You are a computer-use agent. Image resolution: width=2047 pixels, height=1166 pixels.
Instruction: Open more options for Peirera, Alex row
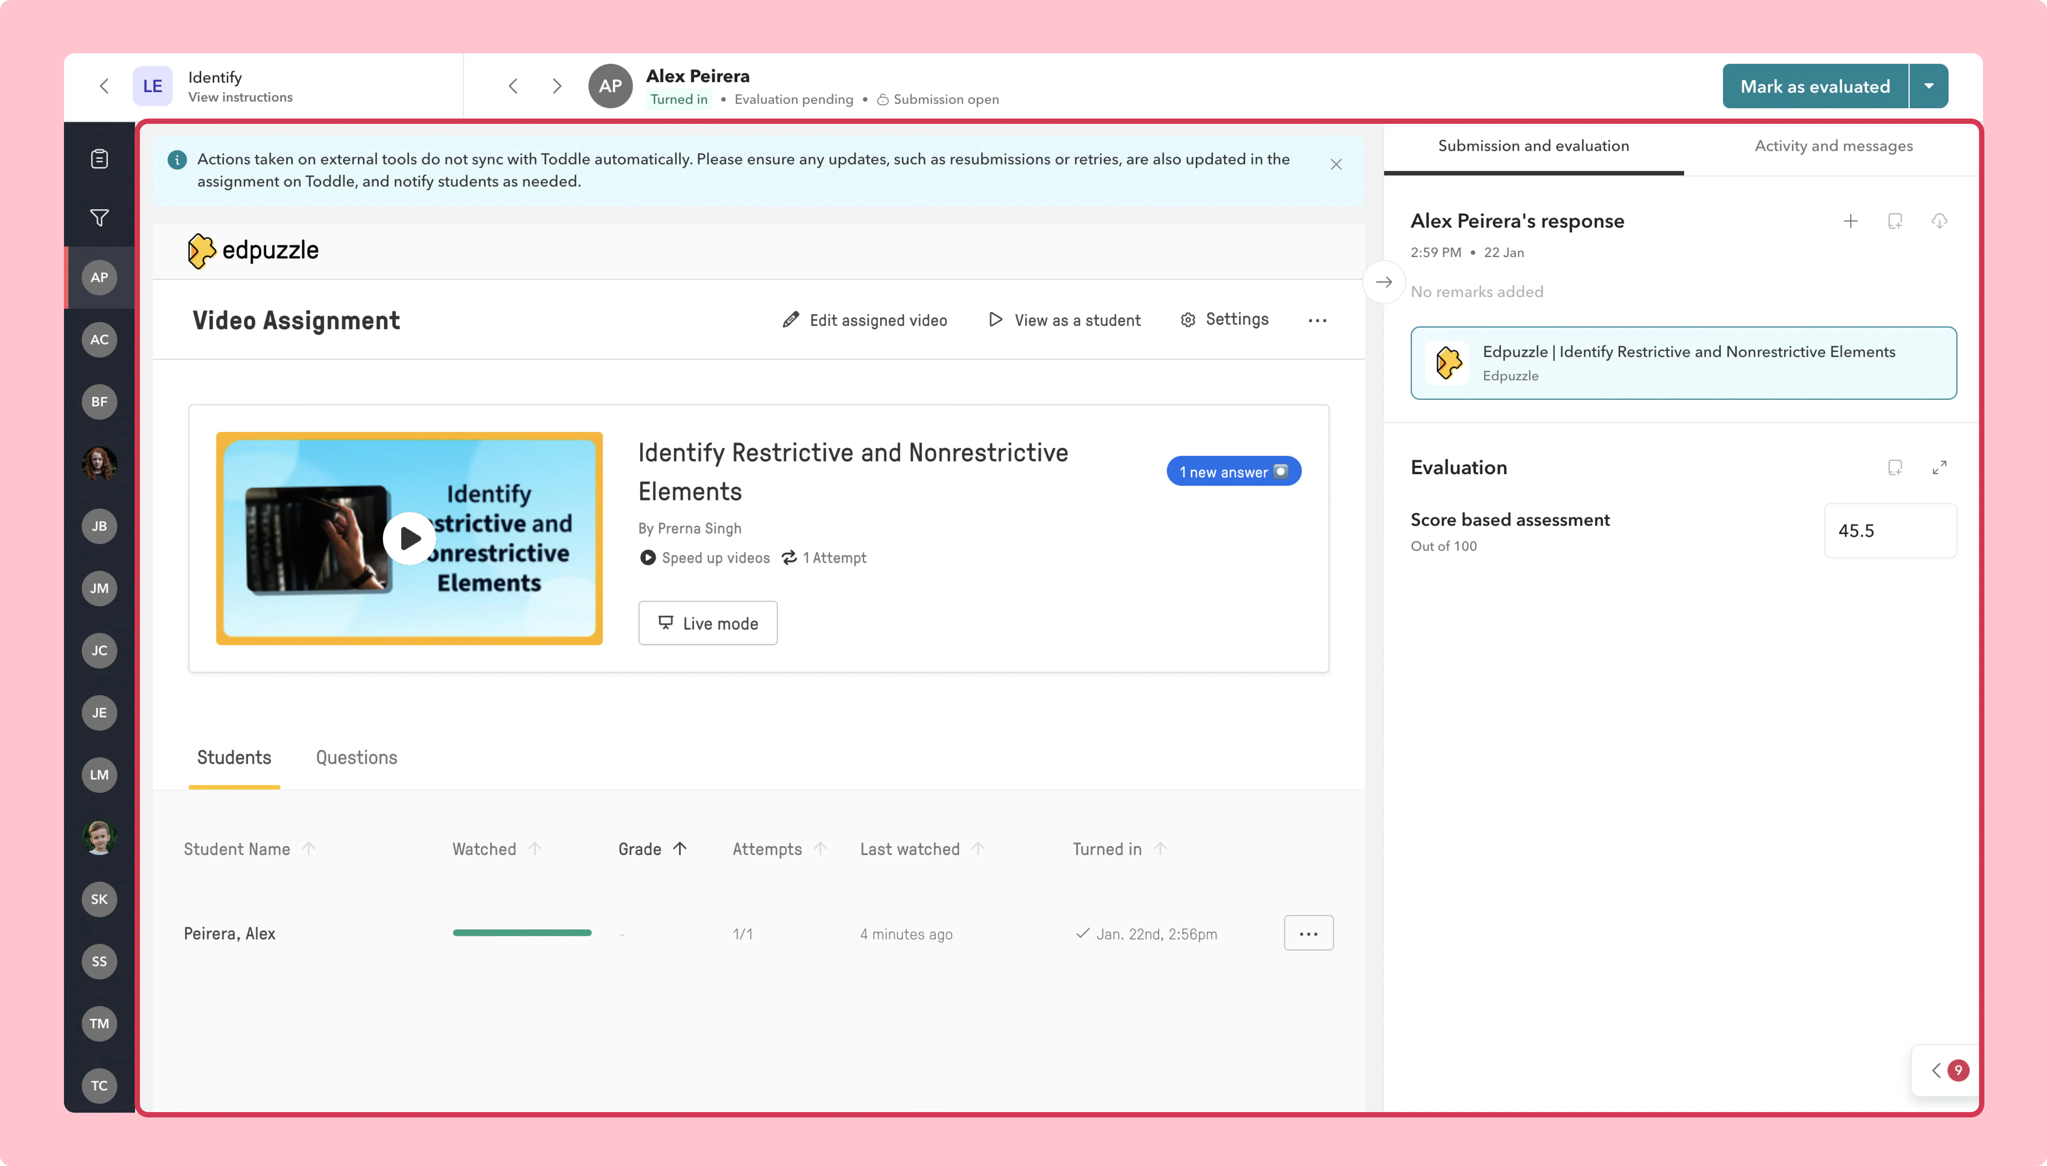pyautogui.click(x=1308, y=933)
